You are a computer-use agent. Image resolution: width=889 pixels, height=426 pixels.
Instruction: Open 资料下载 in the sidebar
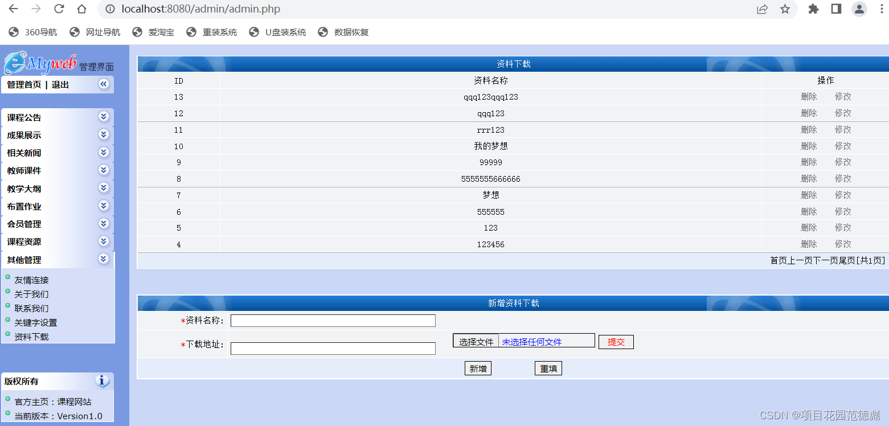coord(31,337)
